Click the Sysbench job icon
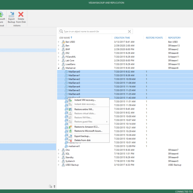This screenshot has height=193, width=193. point(63,161)
